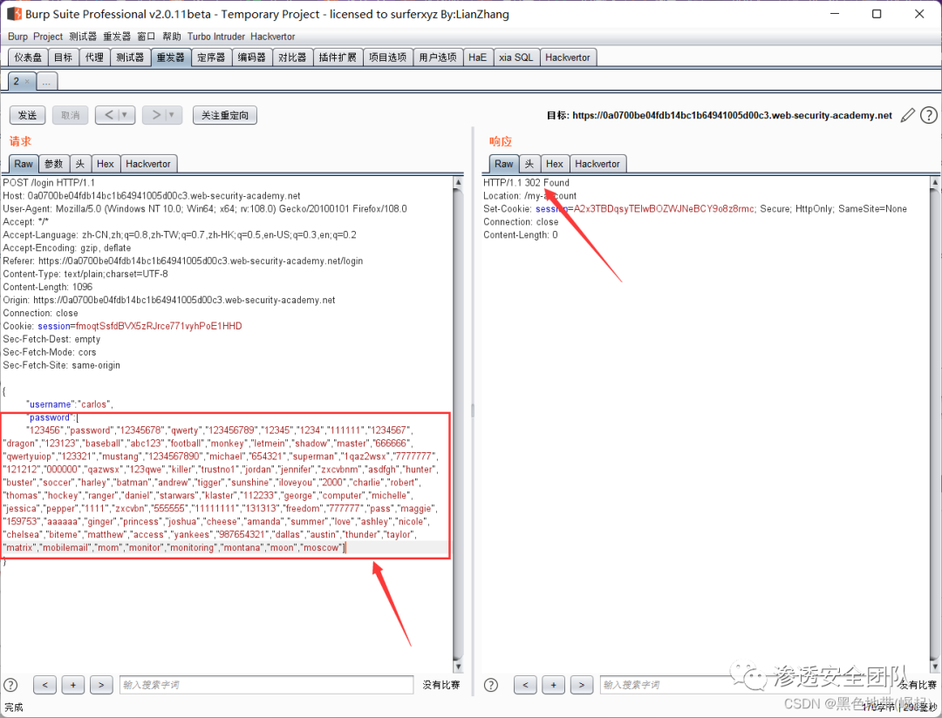Select the response 头 tab

[529, 164]
